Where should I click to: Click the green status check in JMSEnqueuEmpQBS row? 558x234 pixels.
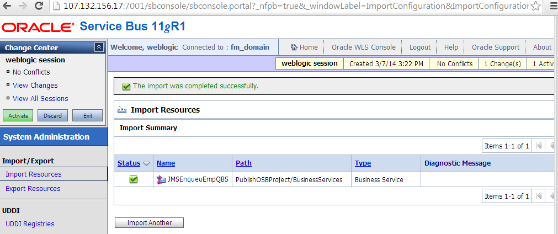pyautogui.click(x=134, y=179)
